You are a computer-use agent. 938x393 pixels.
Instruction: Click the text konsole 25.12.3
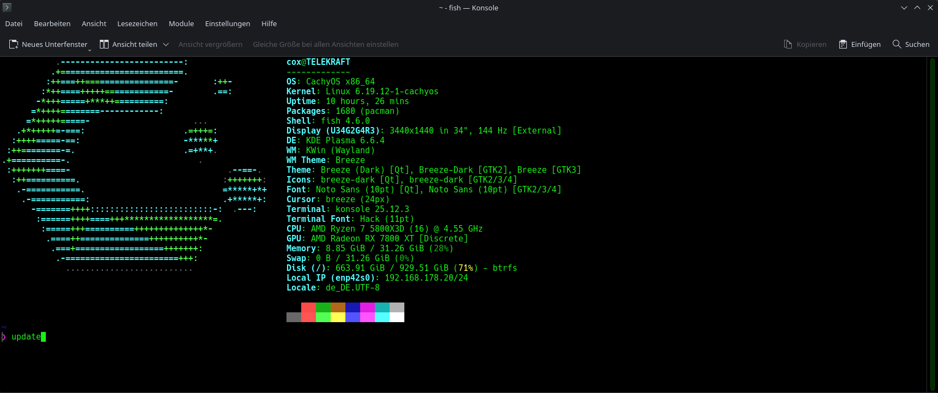[372, 209]
